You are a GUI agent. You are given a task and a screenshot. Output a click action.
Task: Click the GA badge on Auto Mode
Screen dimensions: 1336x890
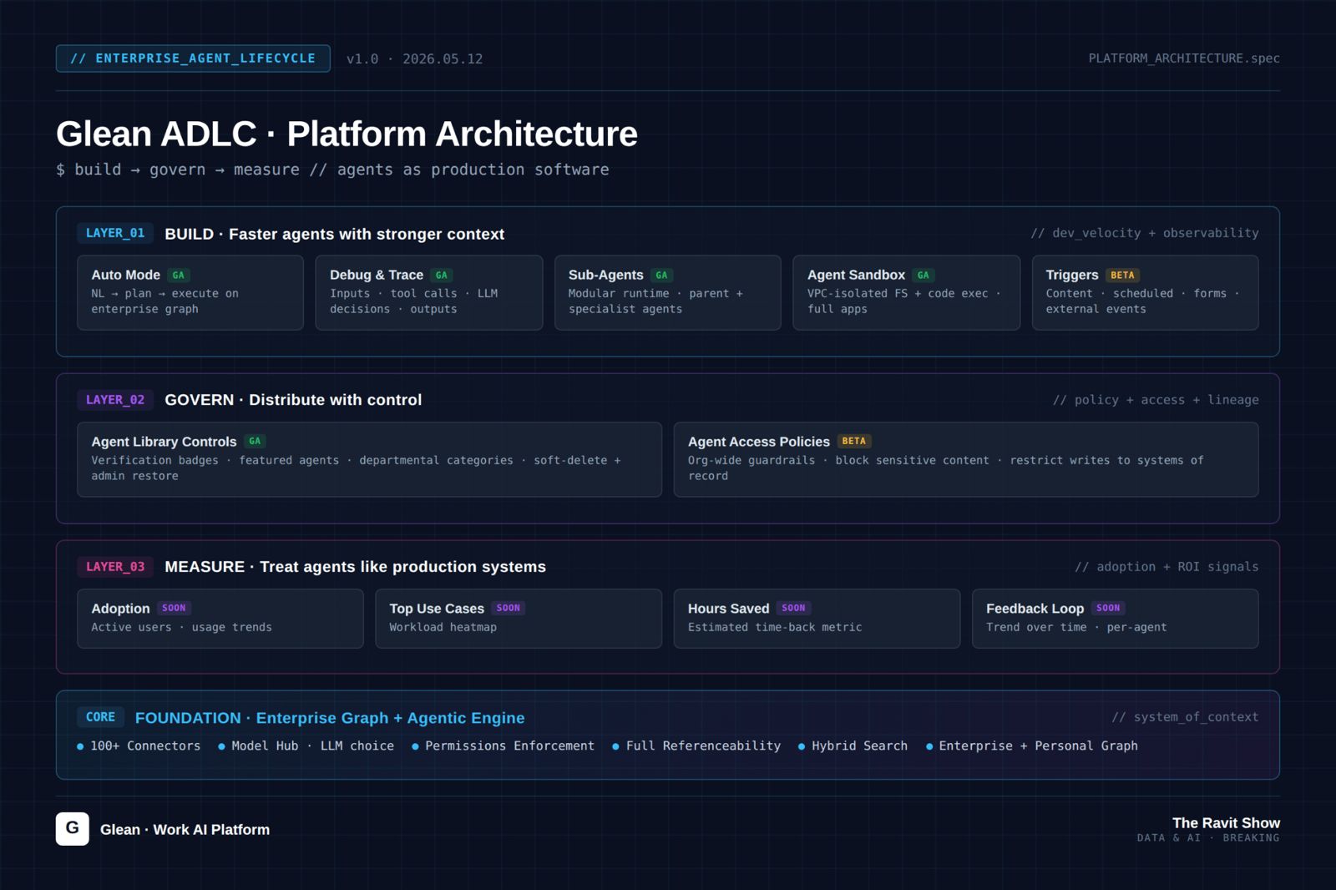coord(179,276)
